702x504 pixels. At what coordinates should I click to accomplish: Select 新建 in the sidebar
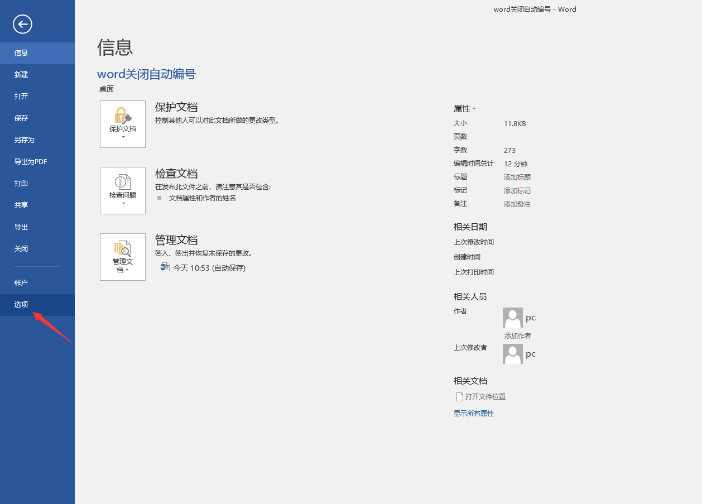37,75
